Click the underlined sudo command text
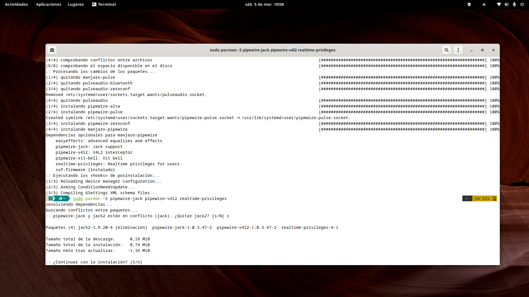The height and width of the screenshot is (297, 529). [x=78, y=199]
